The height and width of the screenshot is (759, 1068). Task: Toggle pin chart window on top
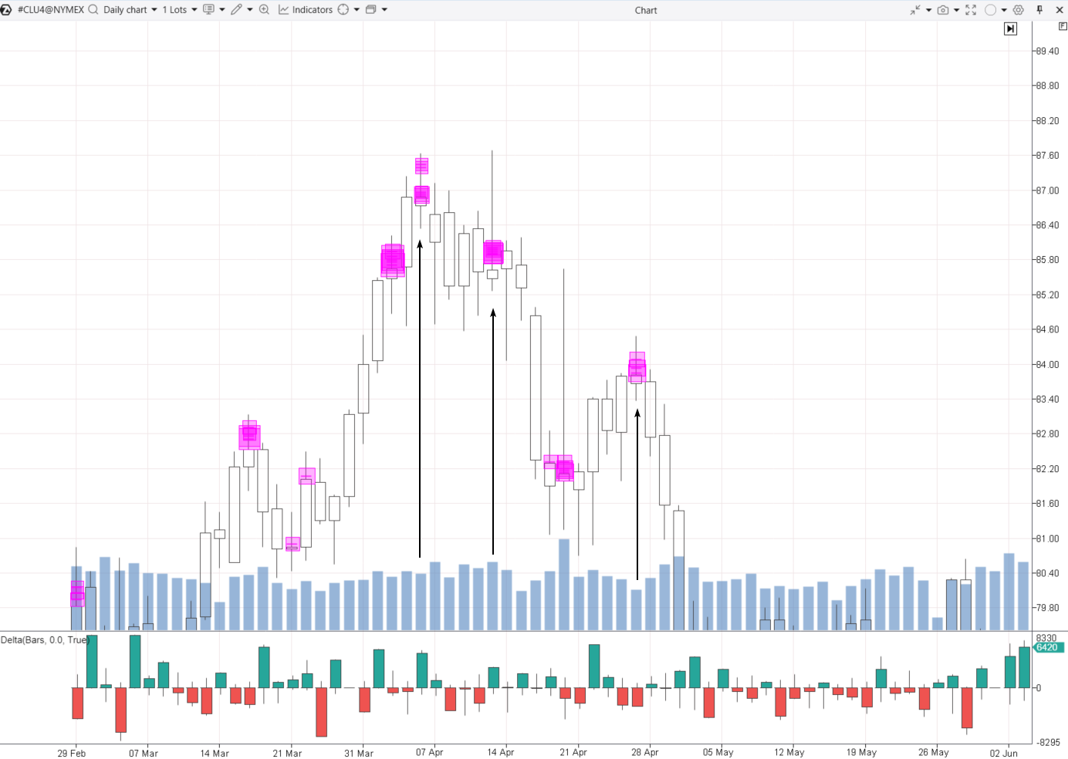[1039, 10]
